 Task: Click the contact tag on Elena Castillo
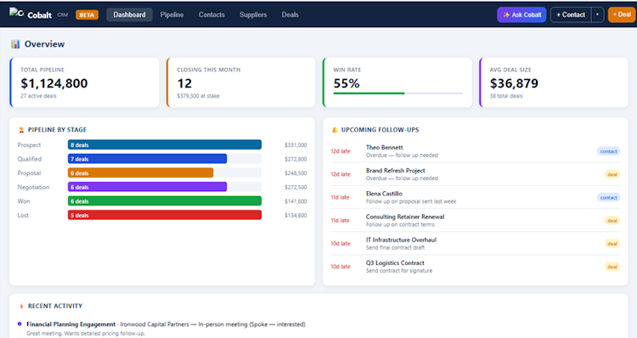pyautogui.click(x=609, y=197)
